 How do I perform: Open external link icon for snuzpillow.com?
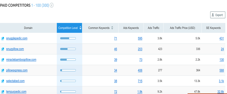(x=3, y=49)
